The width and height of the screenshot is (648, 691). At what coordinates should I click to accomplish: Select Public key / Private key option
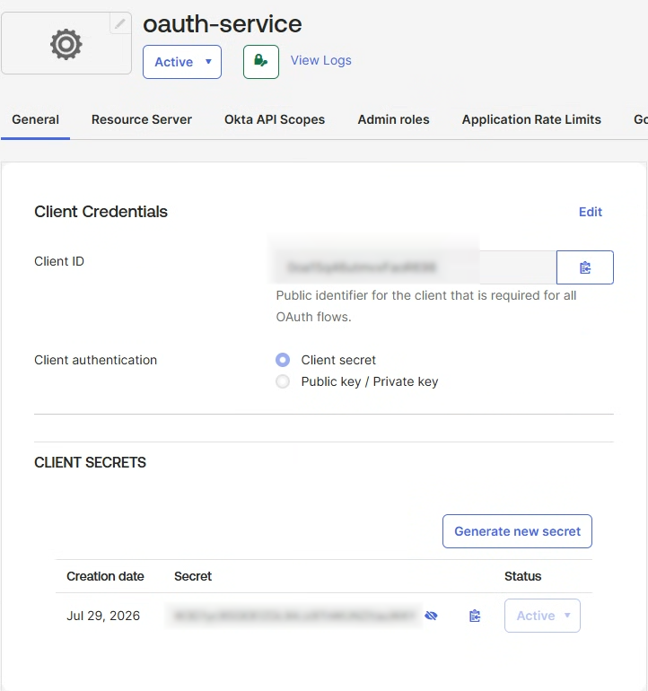283,381
